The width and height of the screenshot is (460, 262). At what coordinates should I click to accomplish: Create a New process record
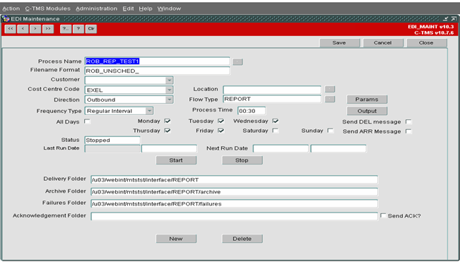(x=176, y=239)
